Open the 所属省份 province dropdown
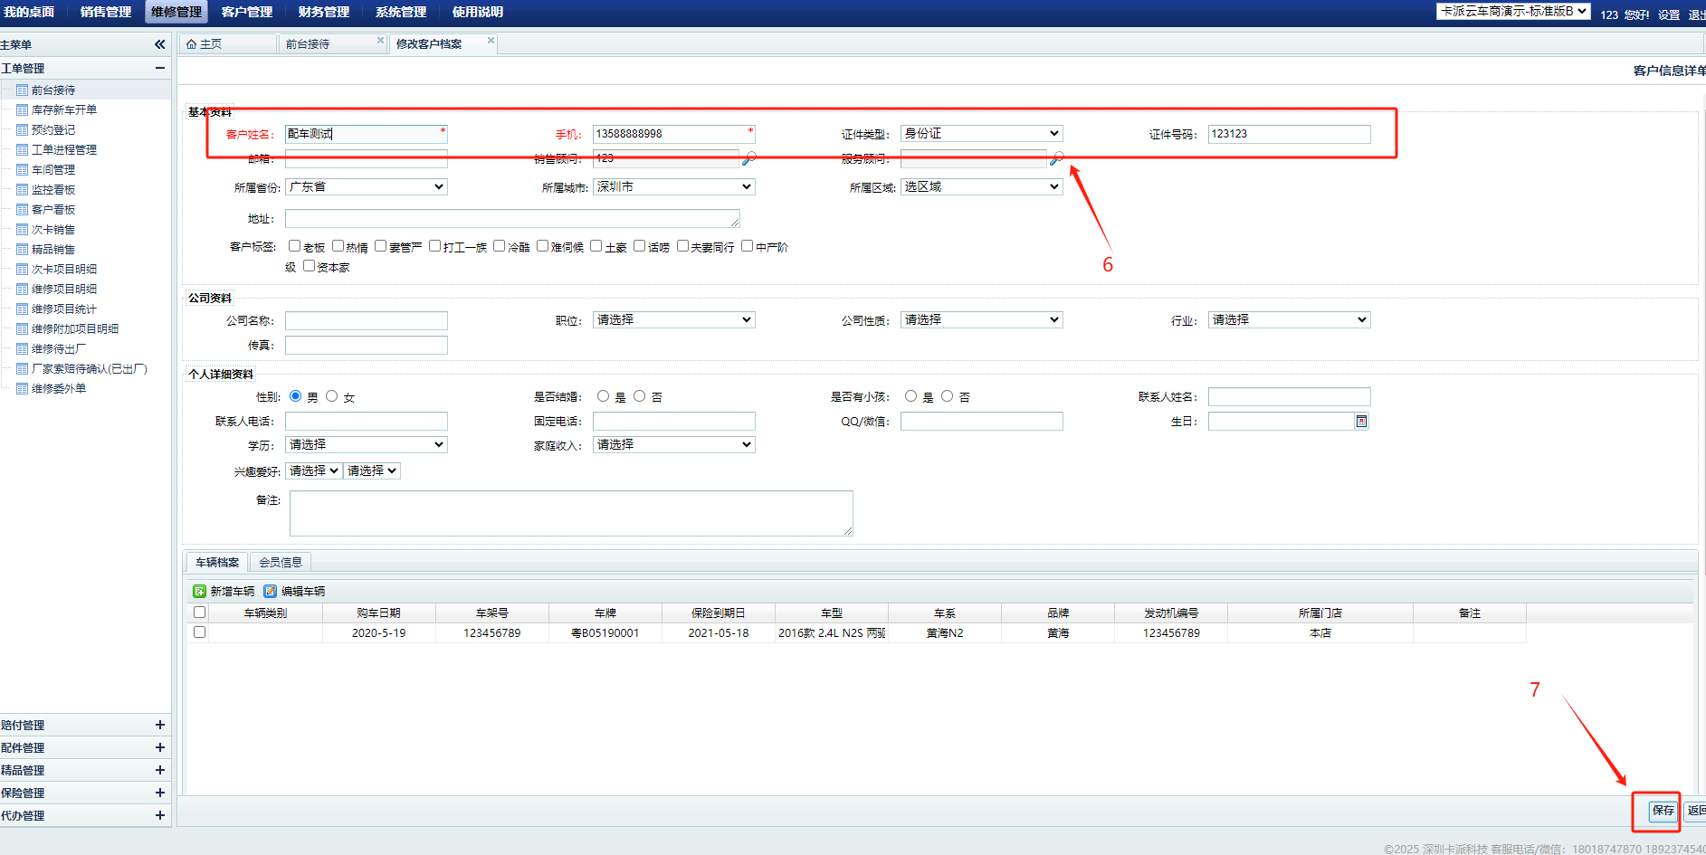 366,187
